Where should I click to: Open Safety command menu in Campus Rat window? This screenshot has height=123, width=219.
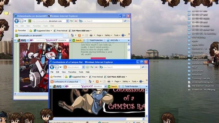pos(126,81)
